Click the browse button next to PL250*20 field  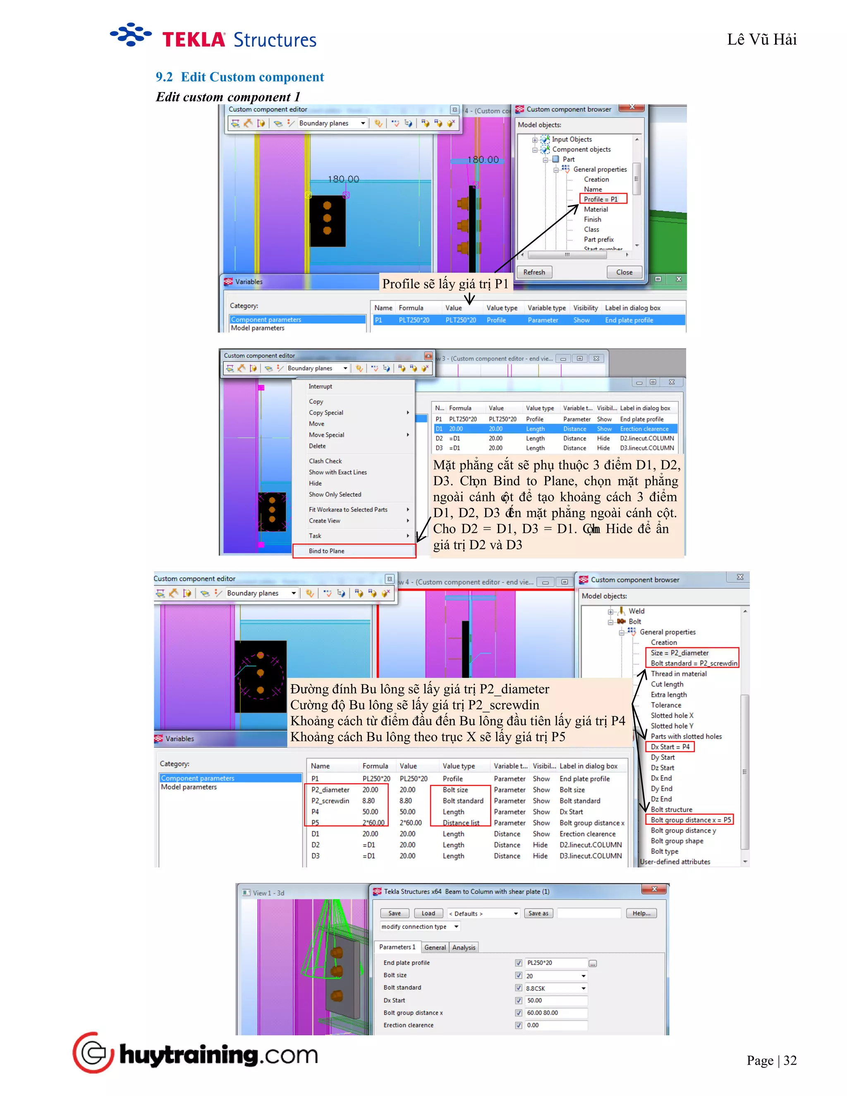(x=593, y=964)
